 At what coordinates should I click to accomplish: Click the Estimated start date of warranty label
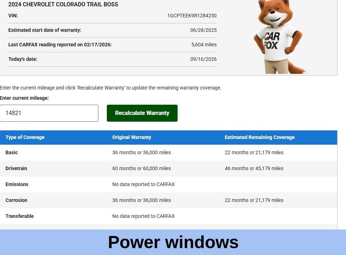tap(45, 30)
